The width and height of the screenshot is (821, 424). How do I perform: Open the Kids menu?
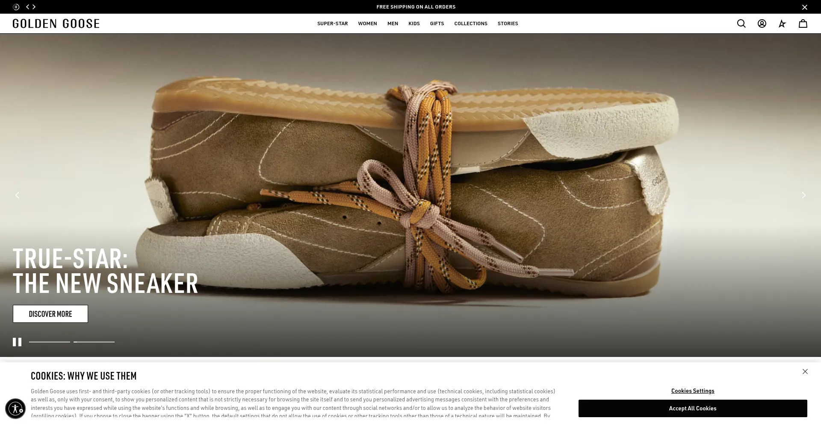click(x=414, y=23)
